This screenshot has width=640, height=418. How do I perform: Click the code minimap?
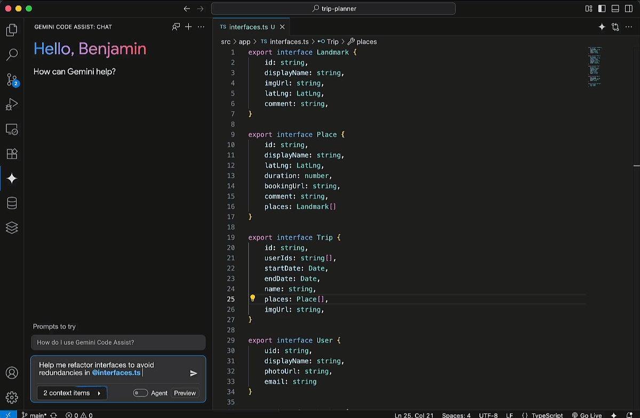(595, 67)
